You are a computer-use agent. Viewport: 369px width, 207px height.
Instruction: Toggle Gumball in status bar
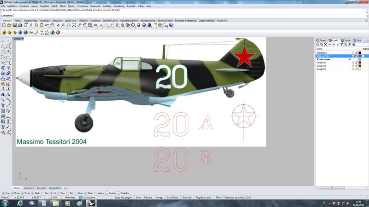pyautogui.click(x=187, y=198)
